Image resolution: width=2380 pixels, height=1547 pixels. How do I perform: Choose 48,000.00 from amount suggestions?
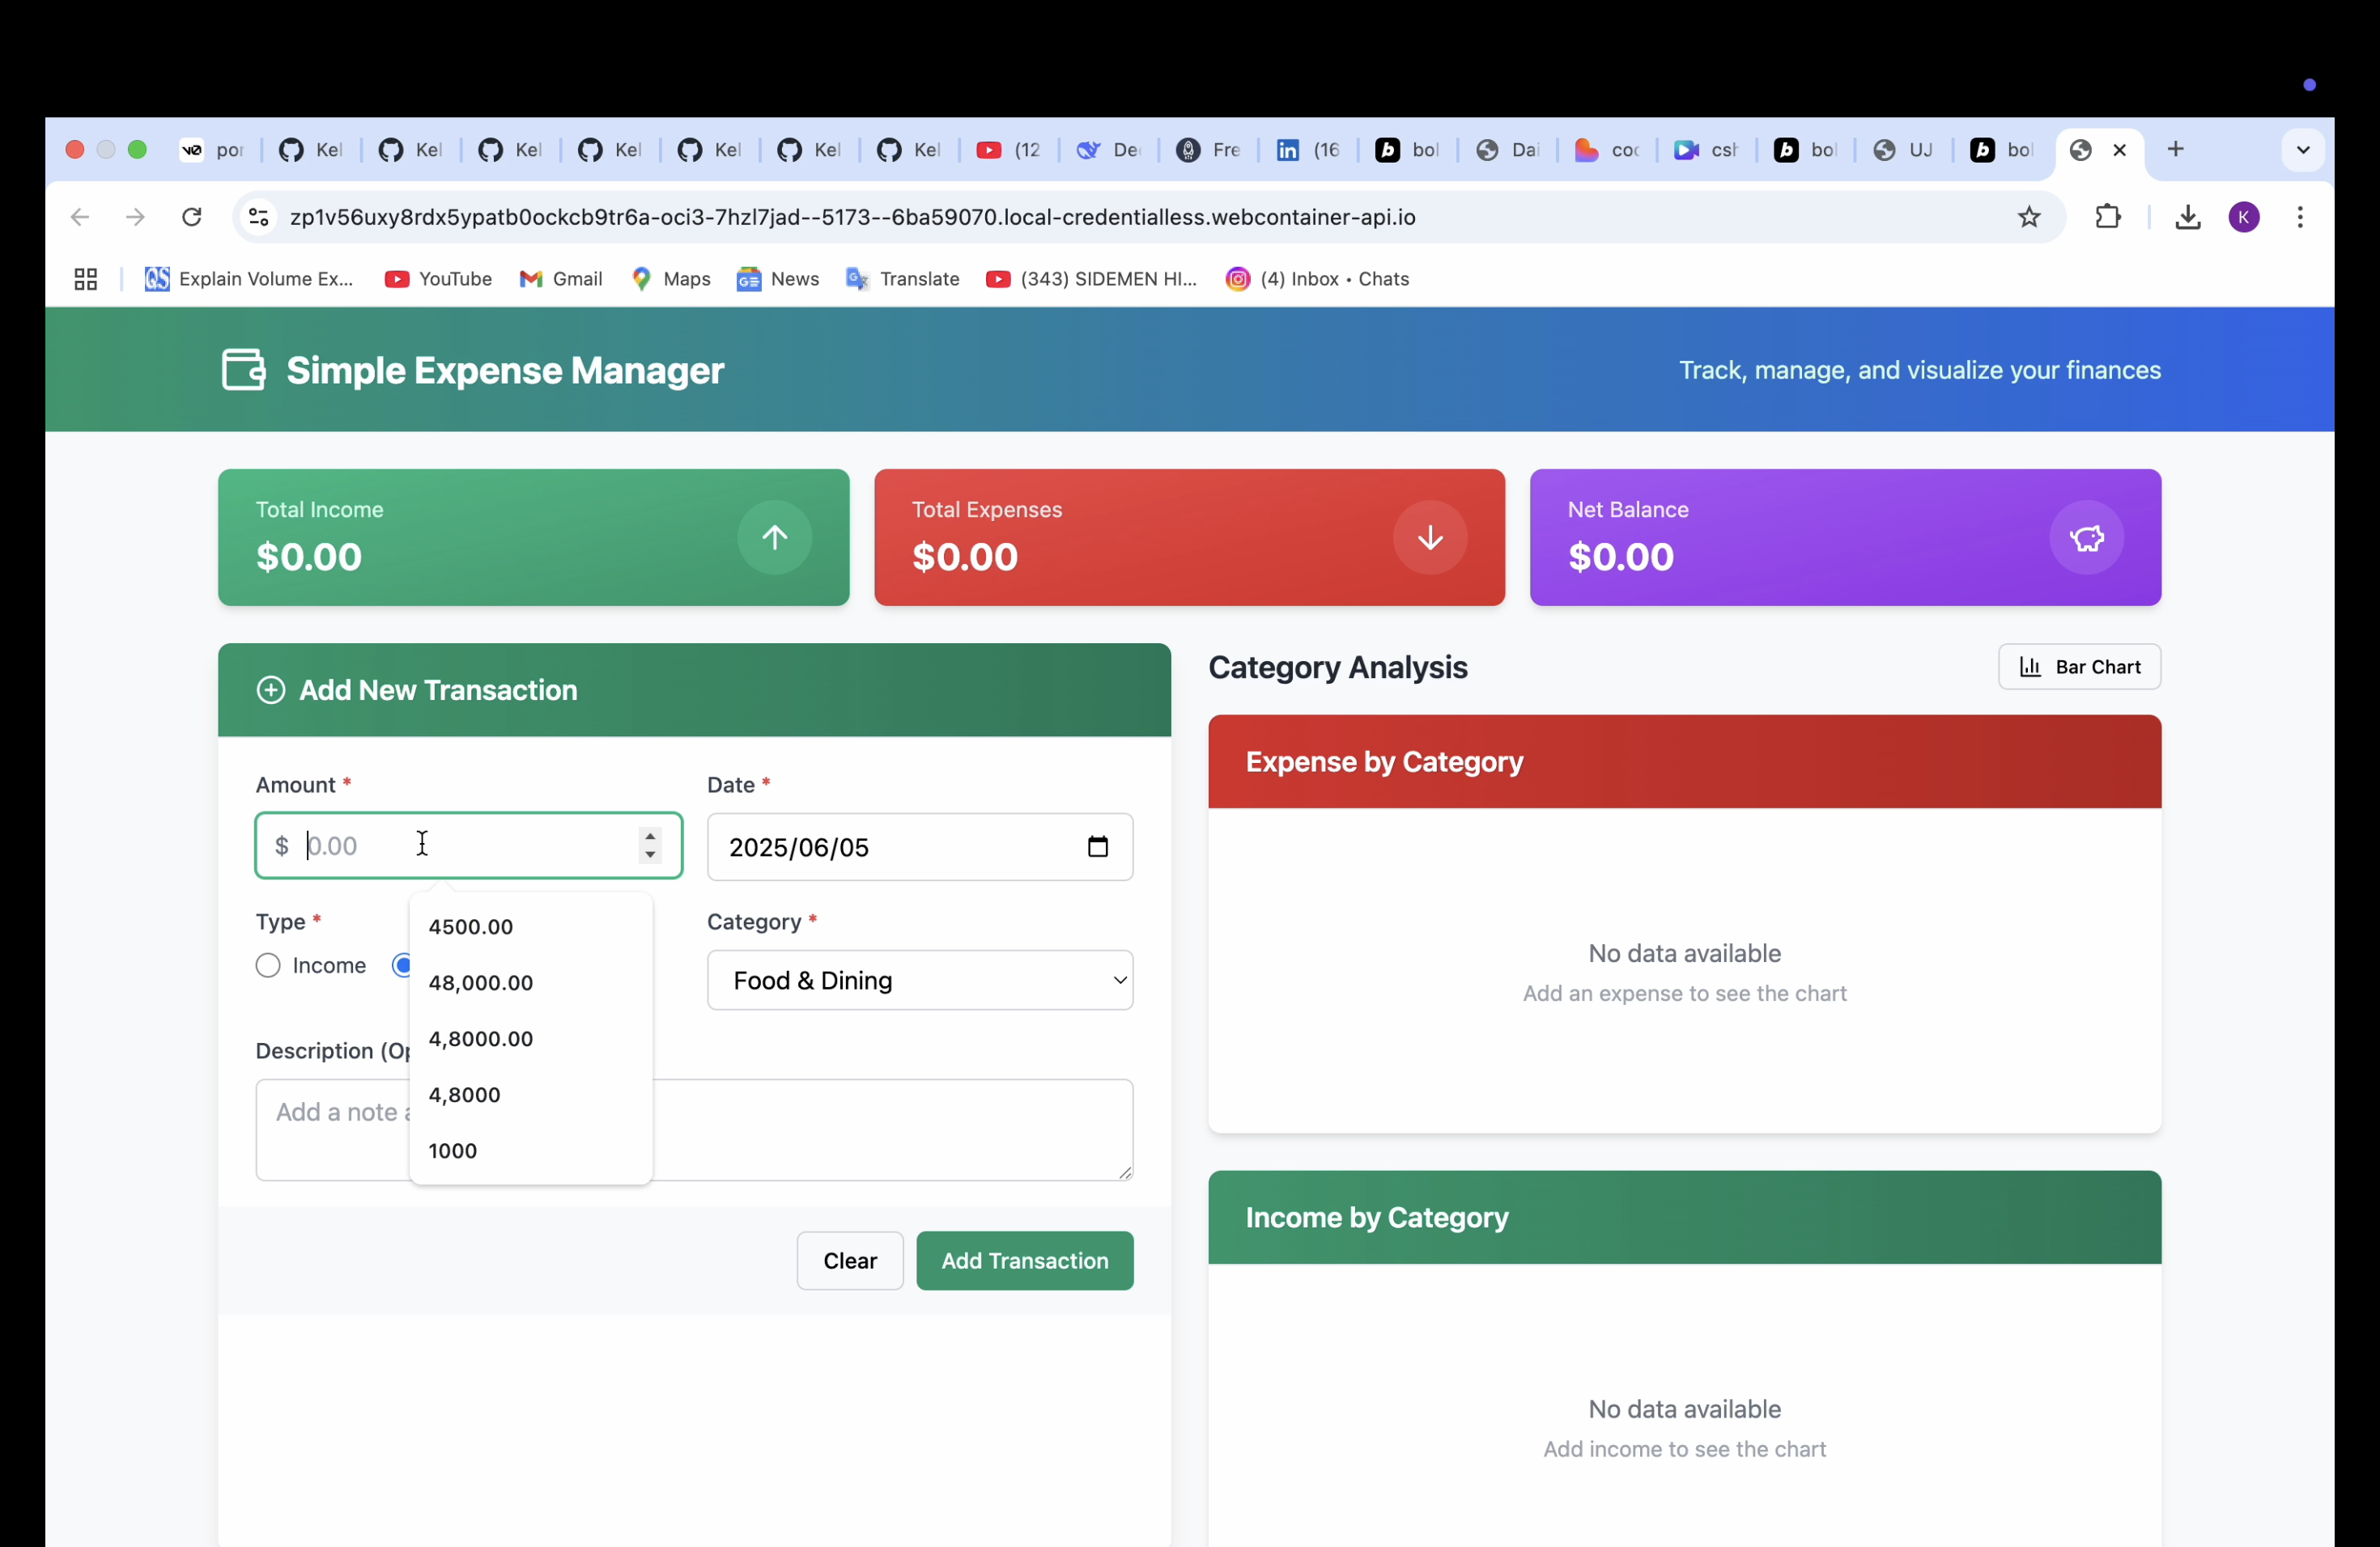(x=531, y=982)
